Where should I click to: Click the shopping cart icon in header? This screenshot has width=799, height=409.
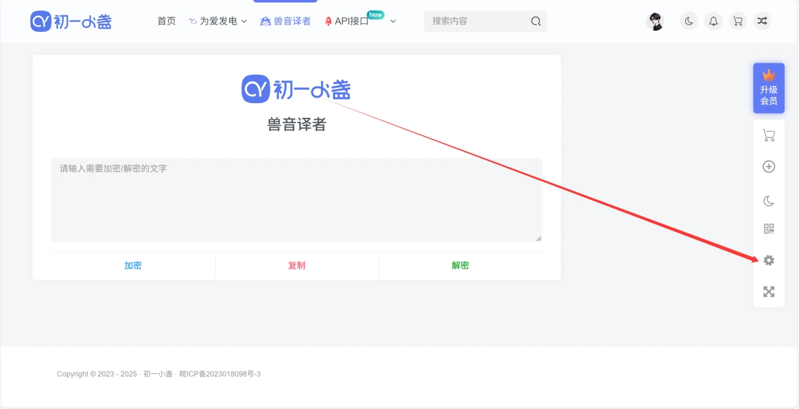tap(738, 21)
